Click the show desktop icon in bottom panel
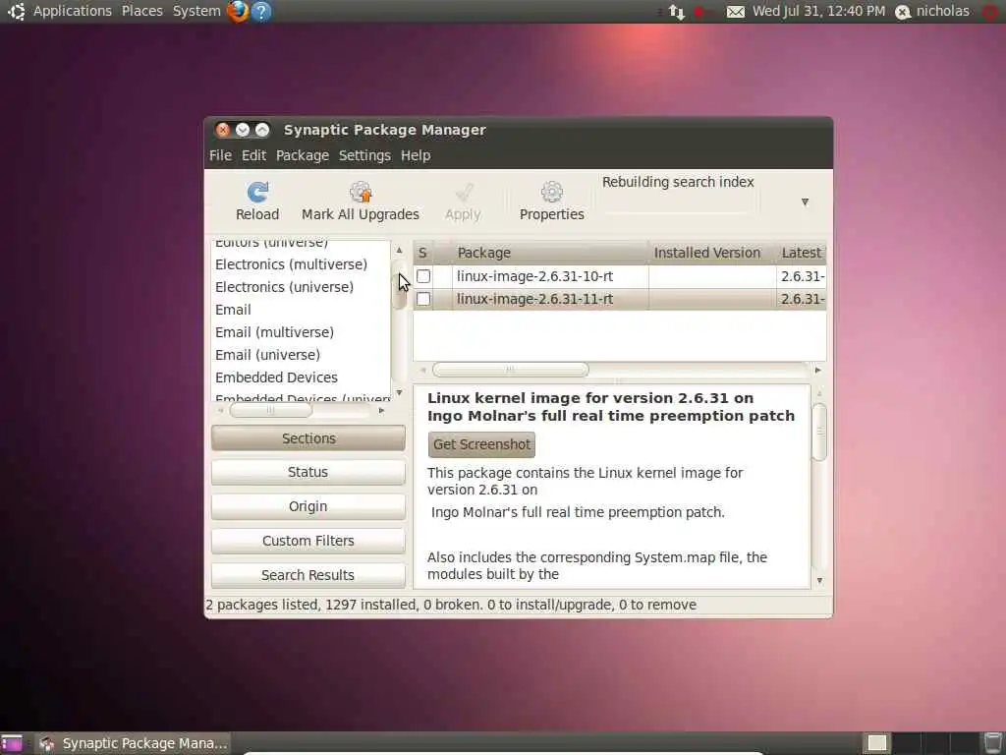This screenshot has height=755, width=1006. (x=12, y=743)
